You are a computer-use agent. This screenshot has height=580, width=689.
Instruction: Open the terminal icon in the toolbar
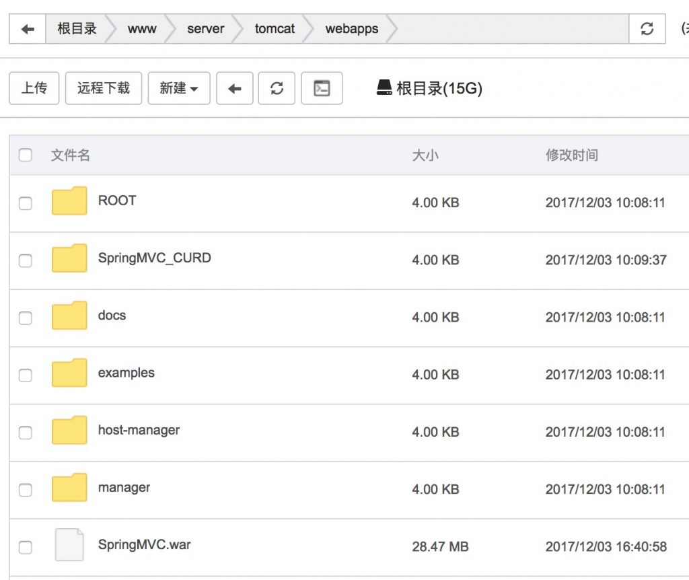click(x=322, y=89)
